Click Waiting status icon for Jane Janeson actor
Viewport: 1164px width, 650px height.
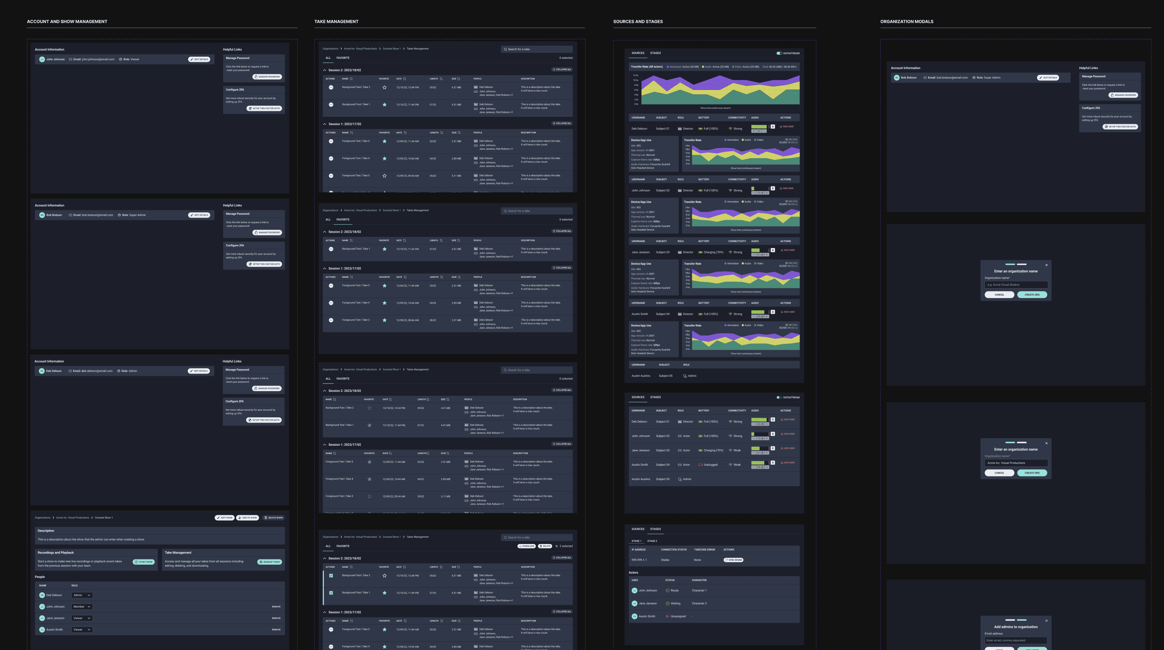(667, 603)
